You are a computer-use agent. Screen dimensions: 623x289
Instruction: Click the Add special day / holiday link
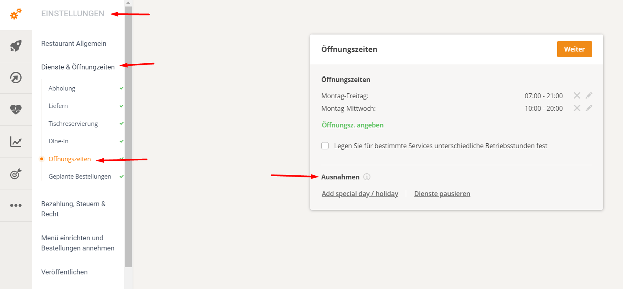[360, 194]
